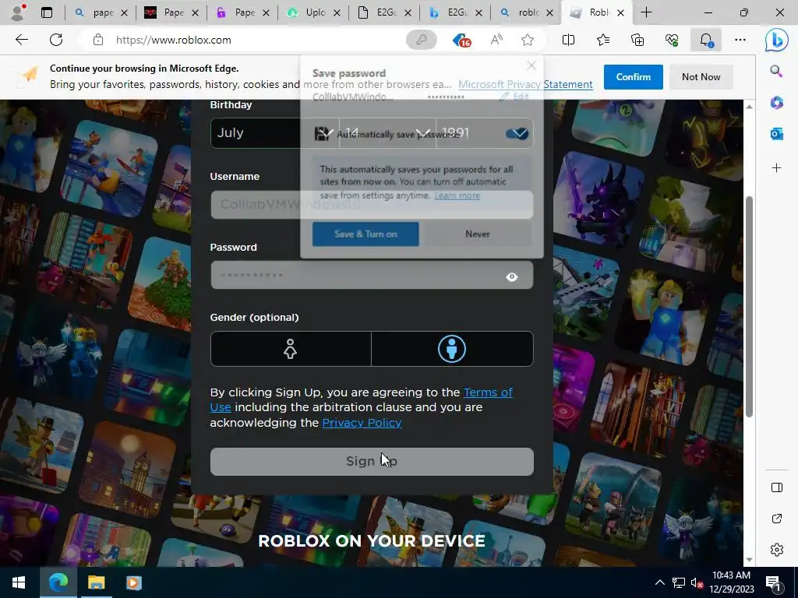The image size is (798, 598).
Task: Open the birthday day dropdown showing 14
Action: 387,133
